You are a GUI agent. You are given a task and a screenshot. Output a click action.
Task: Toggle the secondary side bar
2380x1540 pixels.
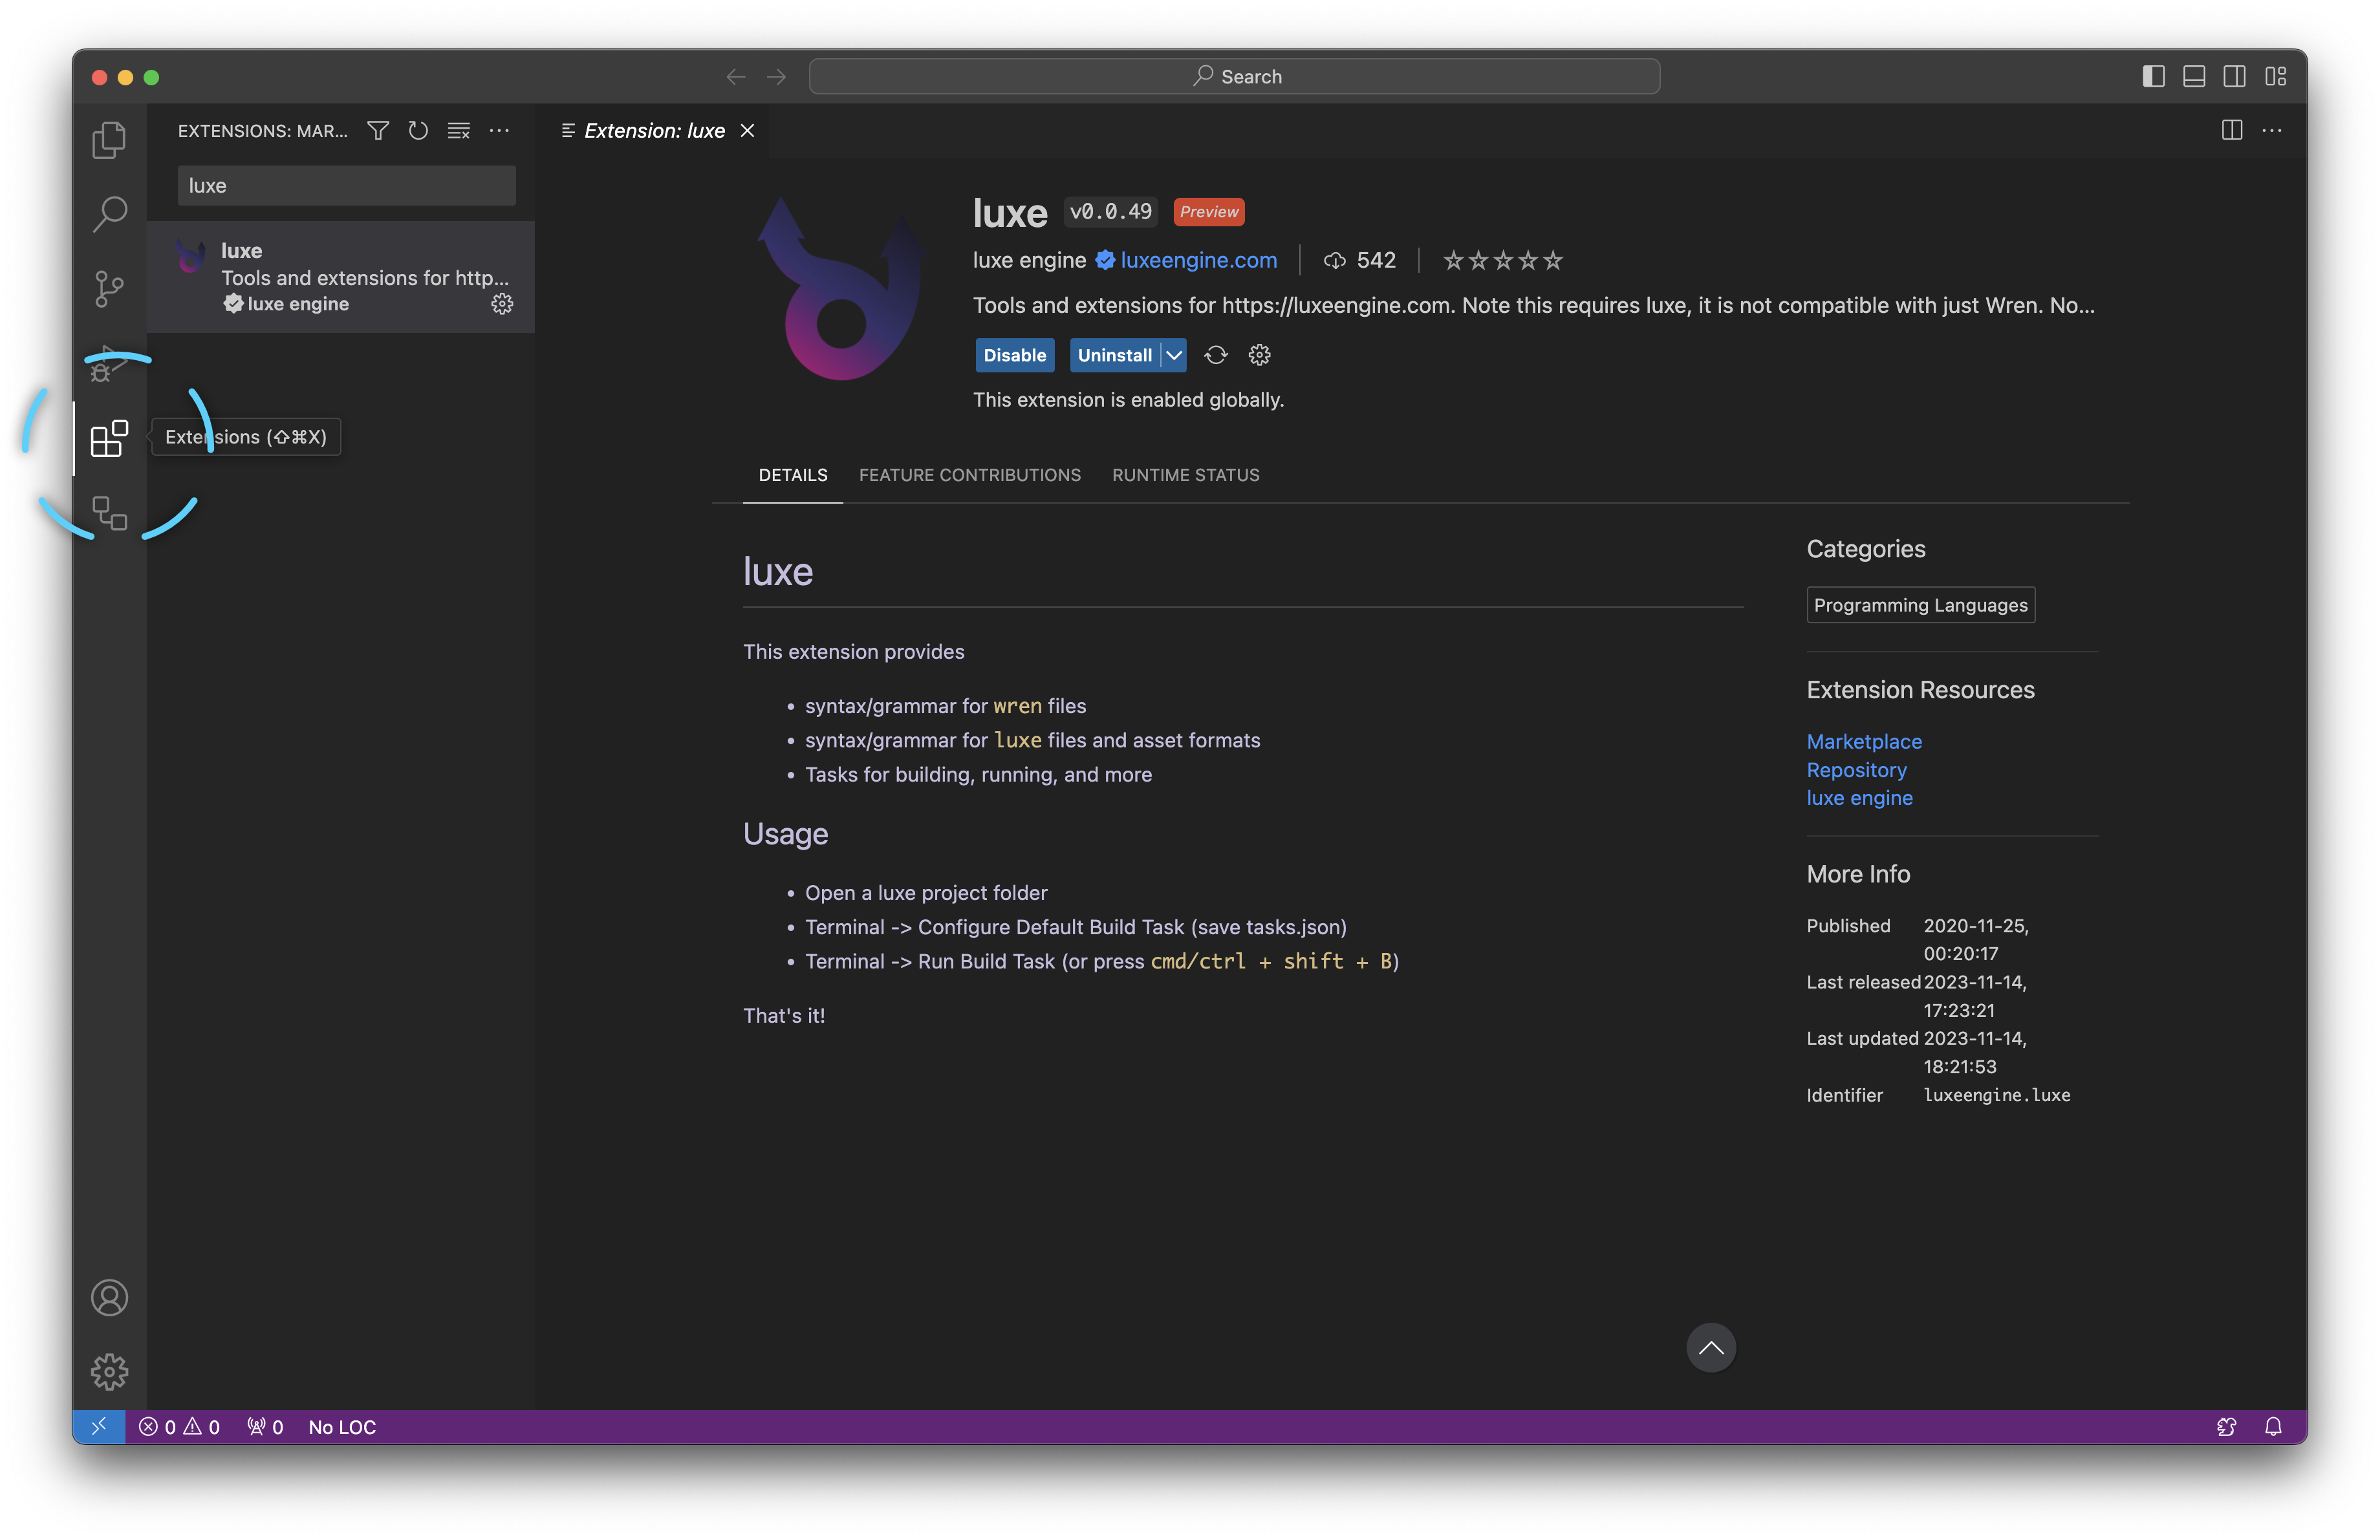(2234, 77)
